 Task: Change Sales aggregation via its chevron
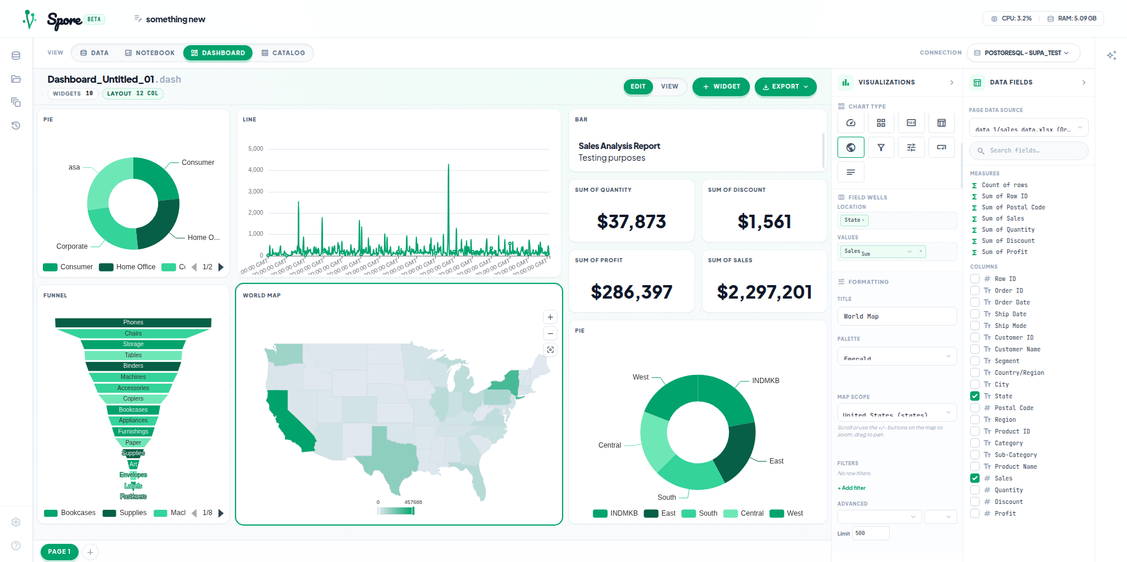coord(910,251)
